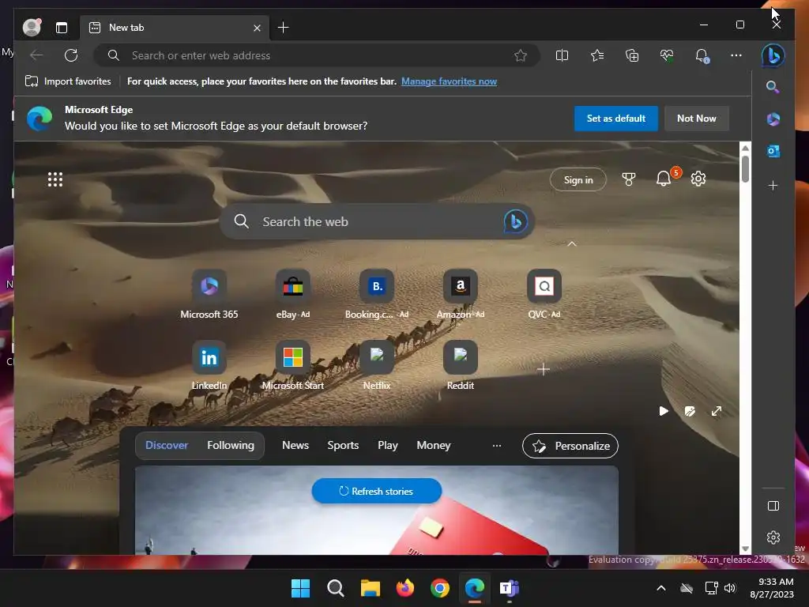Open Outlook in the sidebar
This screenshot has width=809, height=607.
click(x=773, y=151)
